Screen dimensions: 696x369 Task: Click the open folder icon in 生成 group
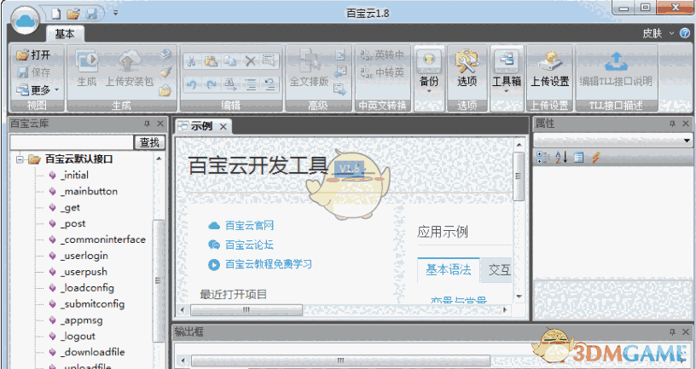[165, 90]
